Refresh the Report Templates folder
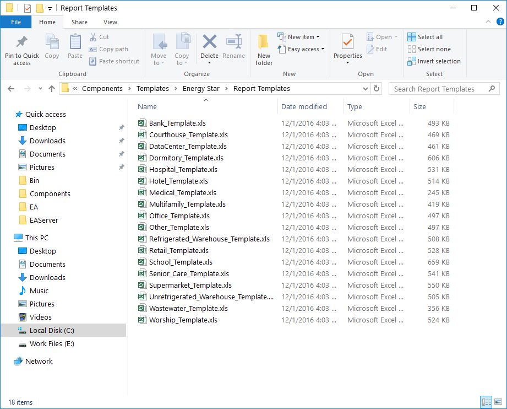 point(377,89)
